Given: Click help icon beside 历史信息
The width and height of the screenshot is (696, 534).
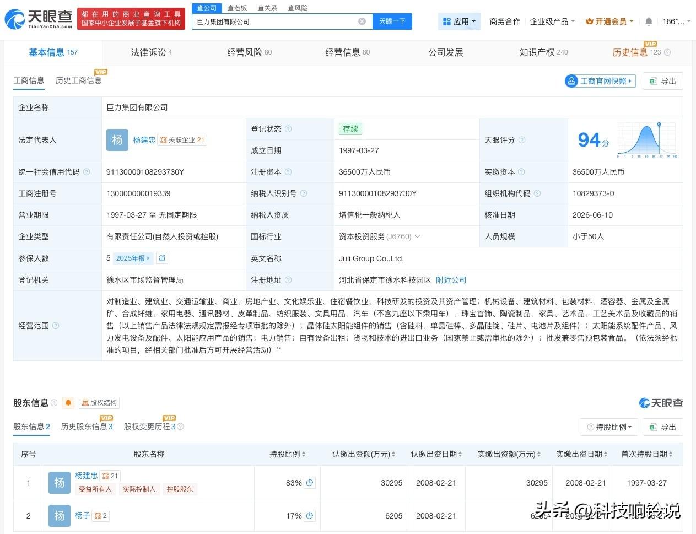Looking at the screenshot, I should click(x=667, y=52).
